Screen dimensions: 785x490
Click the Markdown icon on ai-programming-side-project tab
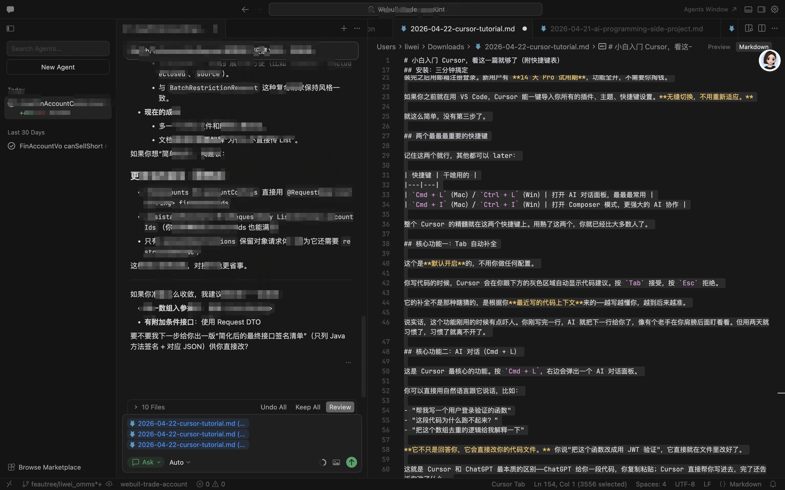click(x=543, y=29)
